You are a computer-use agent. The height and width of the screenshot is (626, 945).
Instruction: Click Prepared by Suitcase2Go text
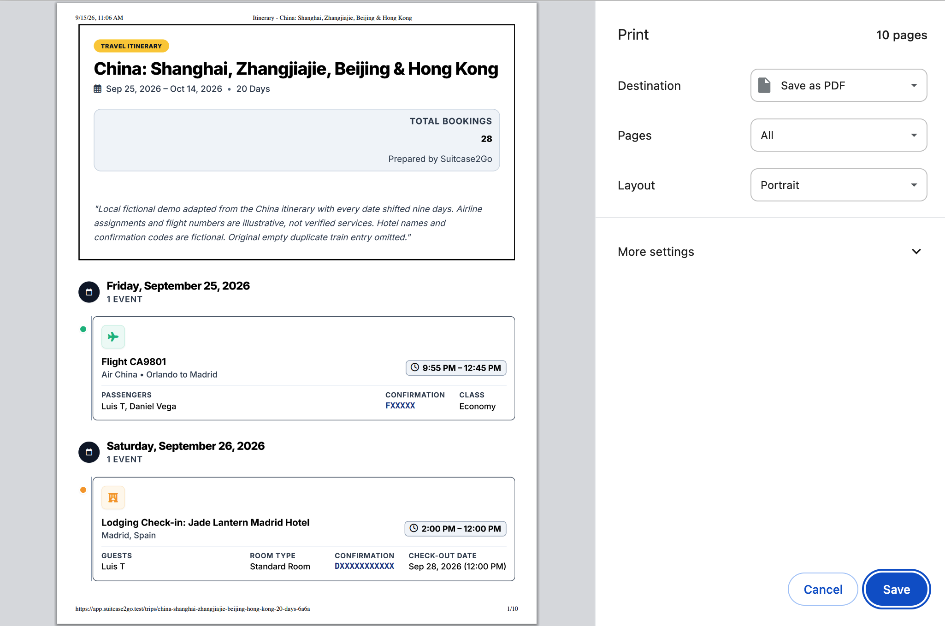(x=440, y=159)
